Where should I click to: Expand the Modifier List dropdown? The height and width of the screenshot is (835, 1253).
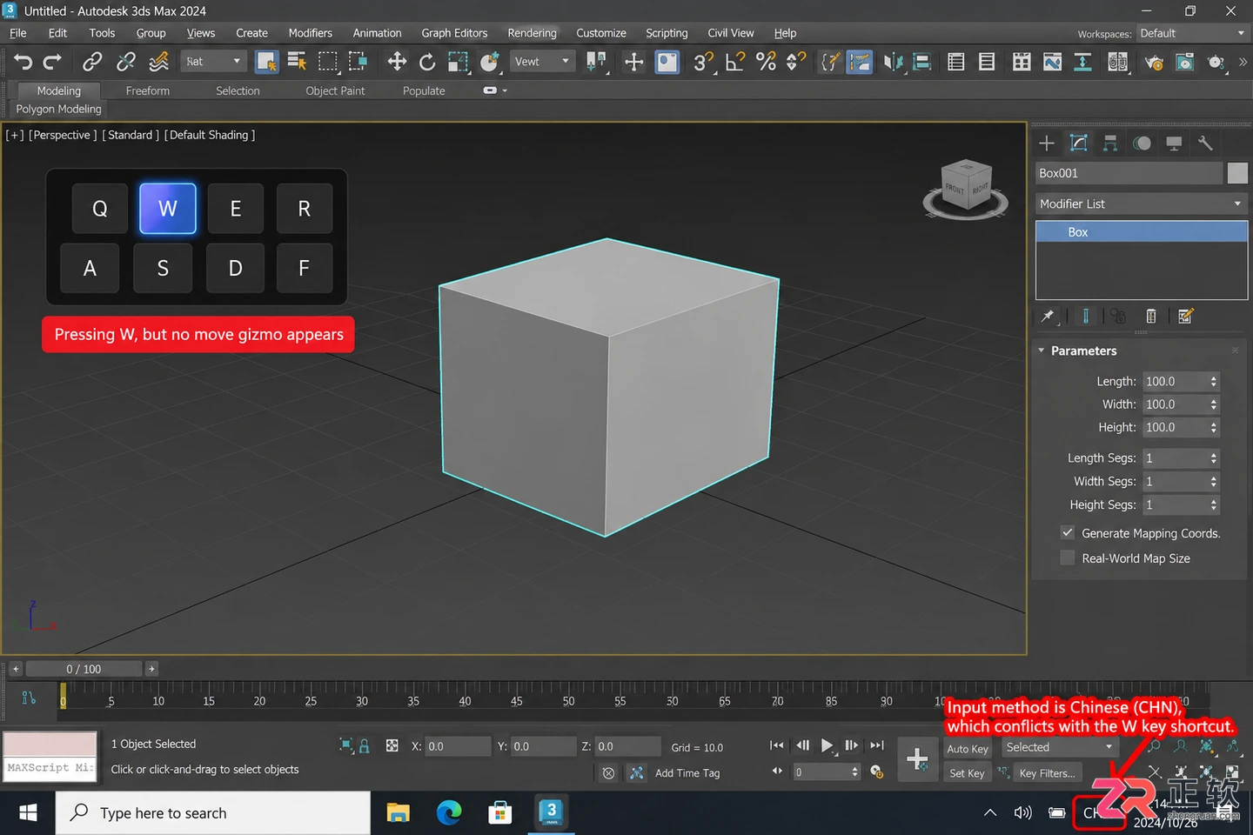tap(1141, 204)
